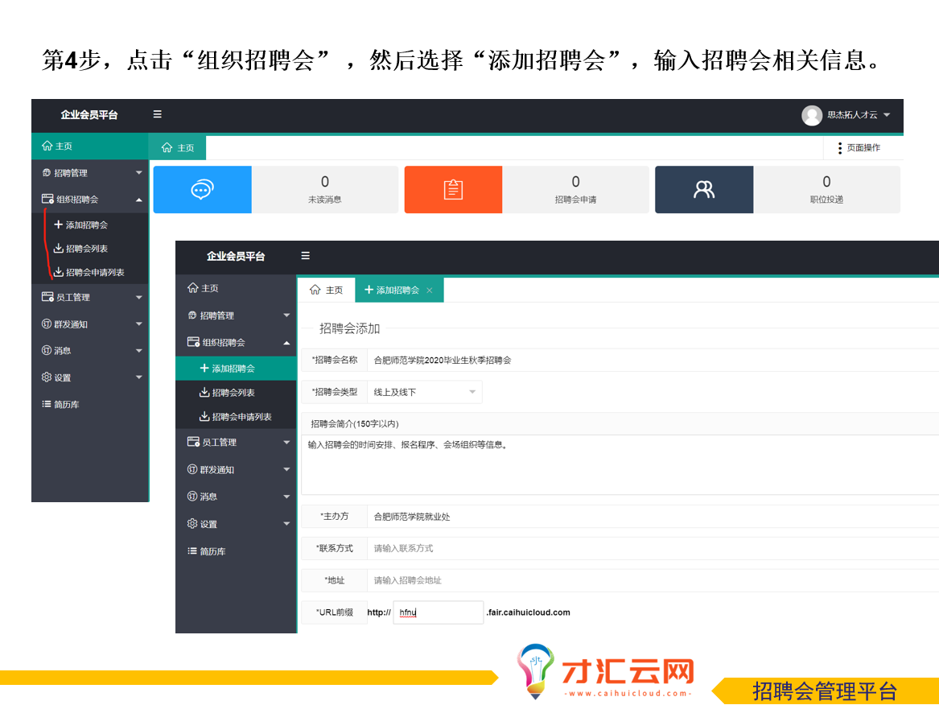Close the 添加招聘会 tab with the x
The image size is (939, 705).
(430, 291)
